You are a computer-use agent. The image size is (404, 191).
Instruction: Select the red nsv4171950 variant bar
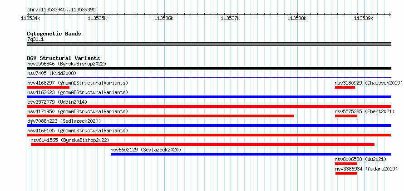point(161,116)
